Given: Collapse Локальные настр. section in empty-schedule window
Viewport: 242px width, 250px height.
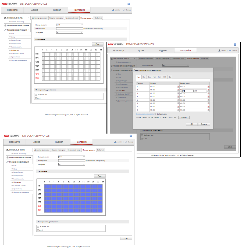Looking at the screenshot, I should pyautogui.click(x=29, y=18).
